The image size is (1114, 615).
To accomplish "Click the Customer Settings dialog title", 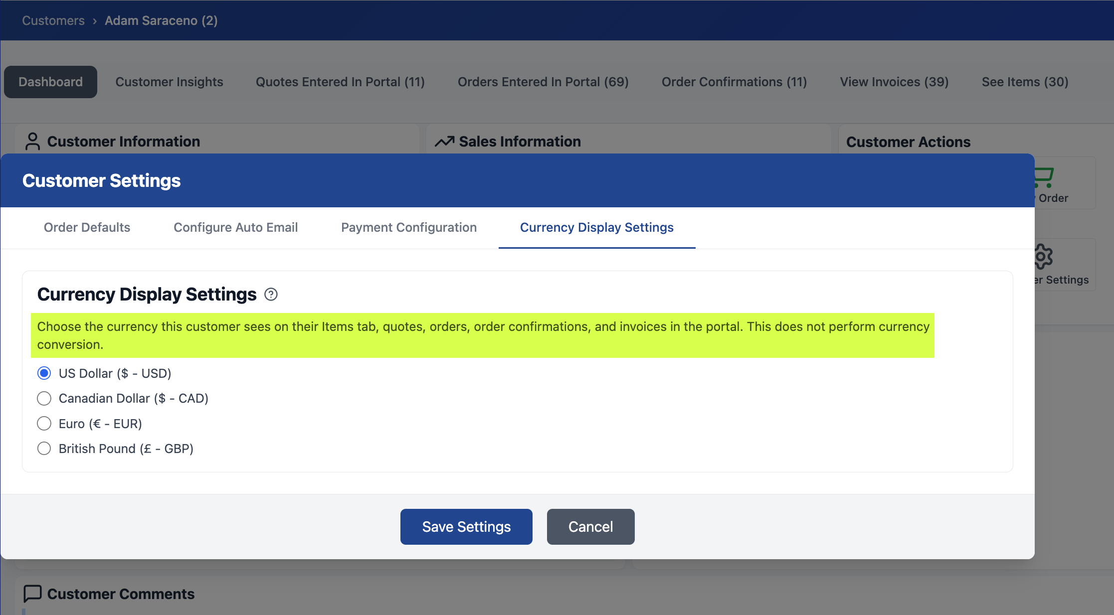I will 101,181.
